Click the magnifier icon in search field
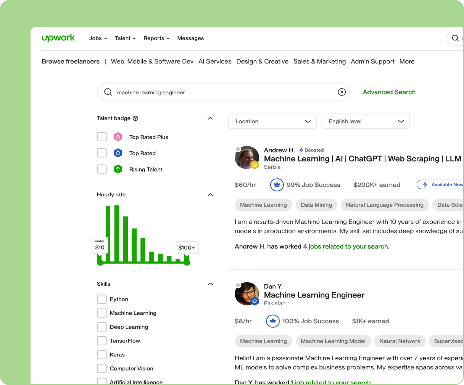The height and width of the screenshot is (385, 464). coord(108,92)
